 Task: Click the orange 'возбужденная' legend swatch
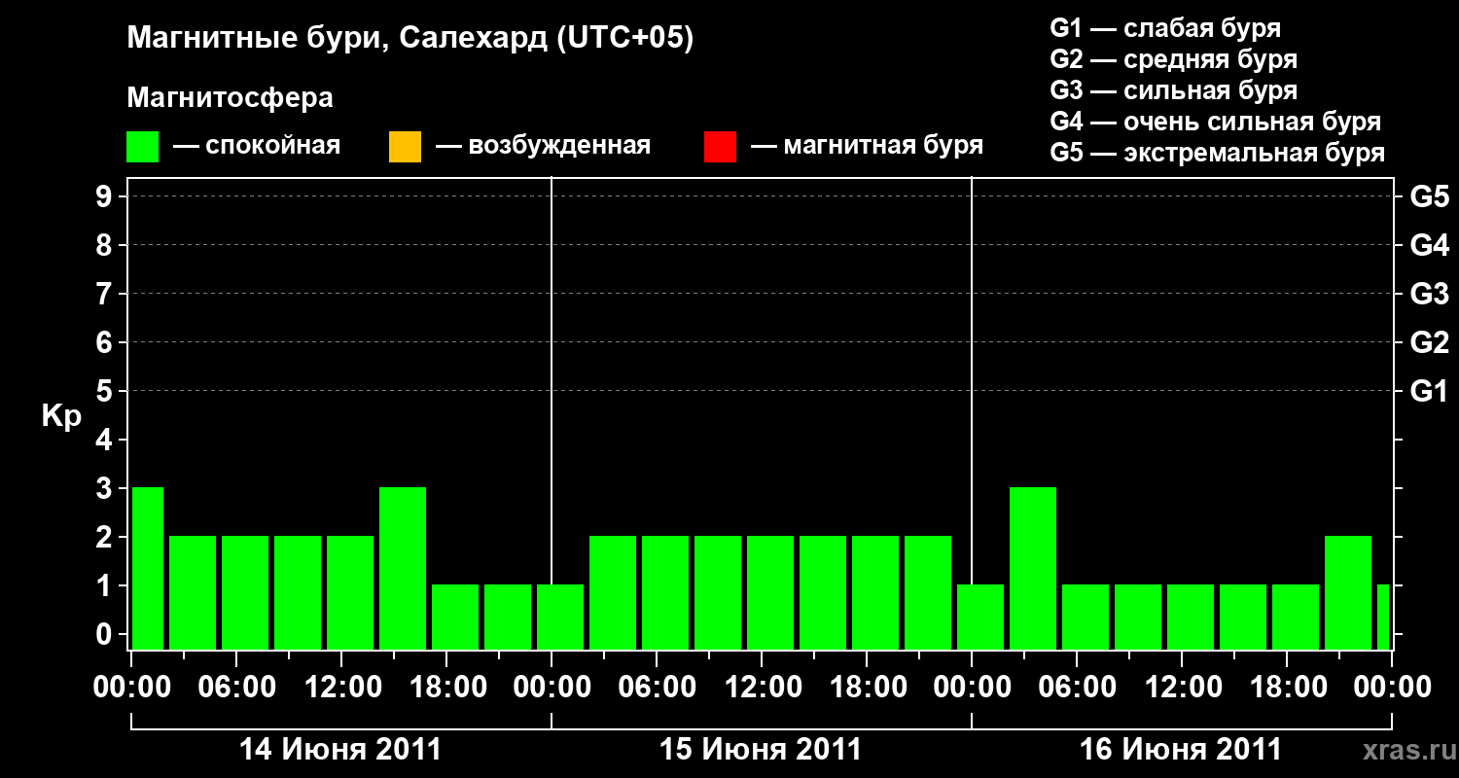pos(405,147)
